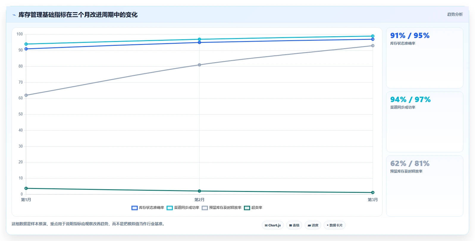This screenshot has height=241, width=475.
Task: Click the icon on the 数据卡片 chip
Action: (327, 225)
